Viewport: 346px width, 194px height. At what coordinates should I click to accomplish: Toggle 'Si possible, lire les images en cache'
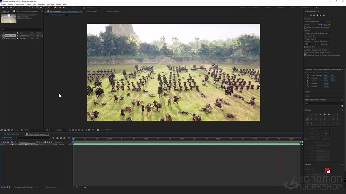tap(306, 53)
